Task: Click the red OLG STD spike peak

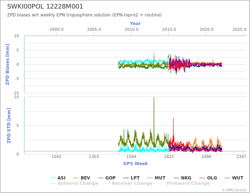Action: tap(173, 118)
